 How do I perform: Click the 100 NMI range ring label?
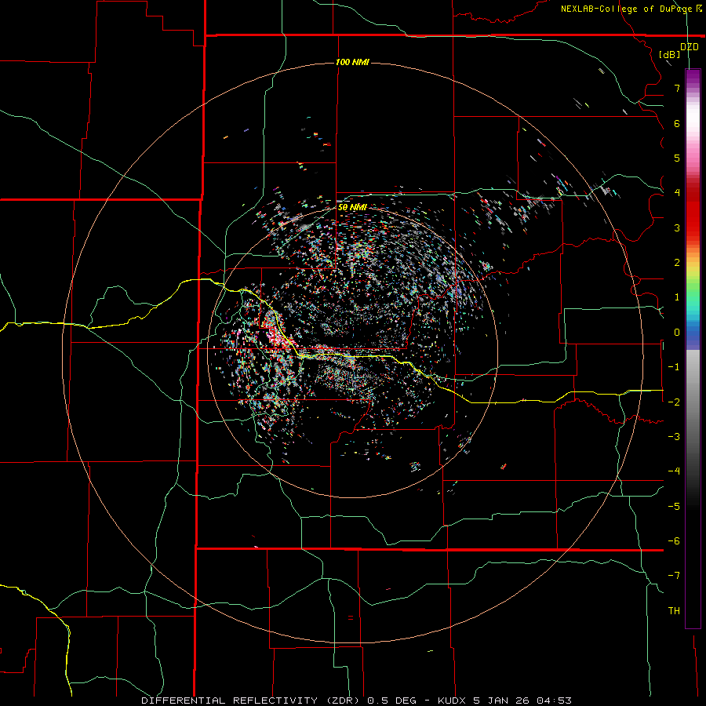point(352,62)
